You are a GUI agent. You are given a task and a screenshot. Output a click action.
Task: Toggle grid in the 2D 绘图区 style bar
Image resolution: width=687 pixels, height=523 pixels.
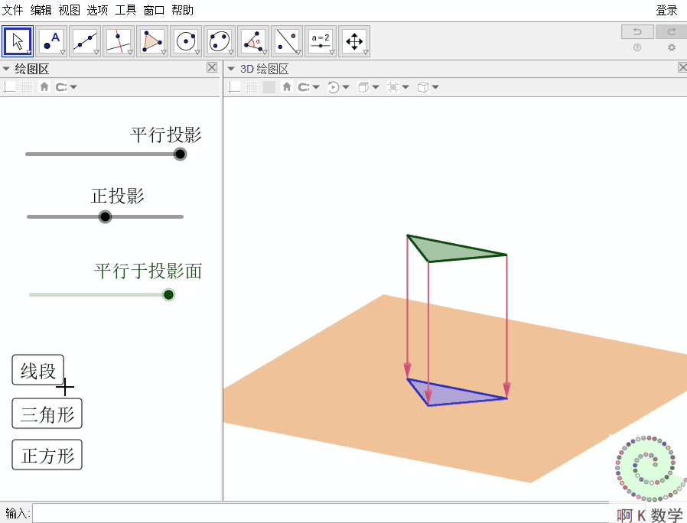(x=27, y=87)
